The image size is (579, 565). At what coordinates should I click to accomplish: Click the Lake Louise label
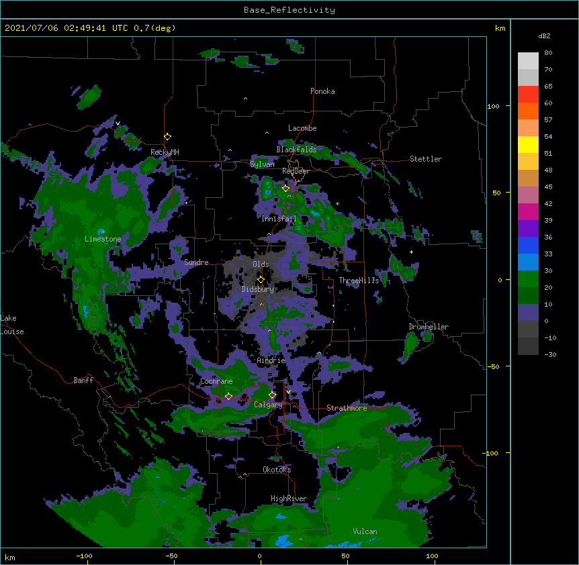[x=12, y=325]
